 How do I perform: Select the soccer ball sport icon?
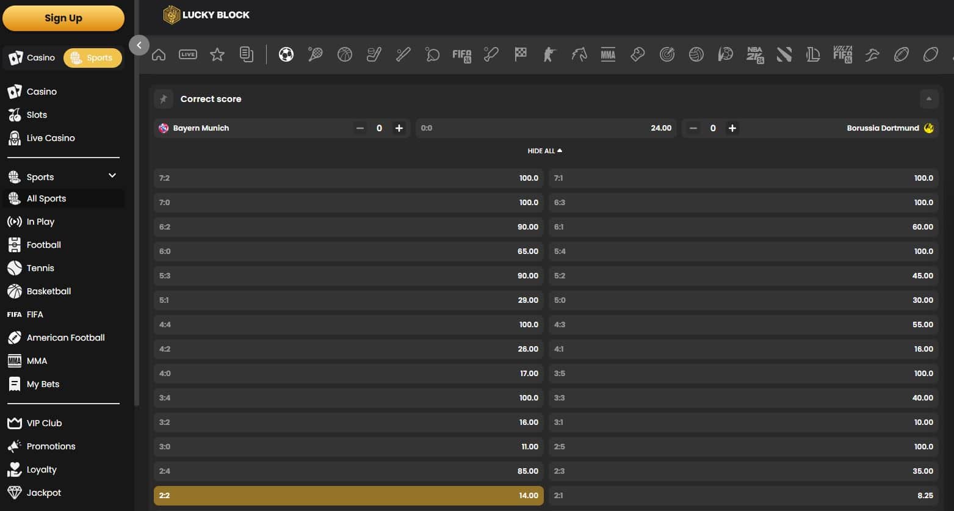[286, 55]
